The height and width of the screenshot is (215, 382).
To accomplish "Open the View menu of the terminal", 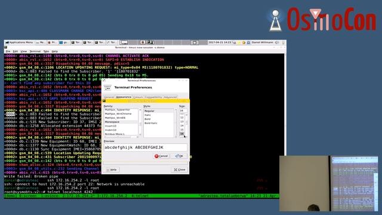I will (x=24, y=51).
